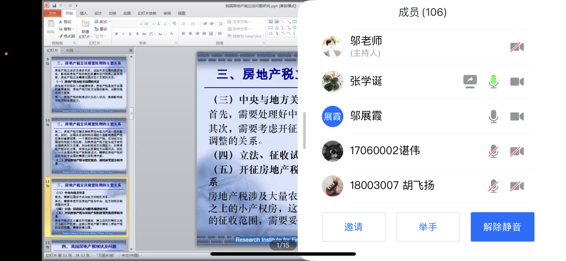Viewport: 566px width, 261px height.
Task: Click 张学诞's green microphone icon
Action: (x=493, y=81)
